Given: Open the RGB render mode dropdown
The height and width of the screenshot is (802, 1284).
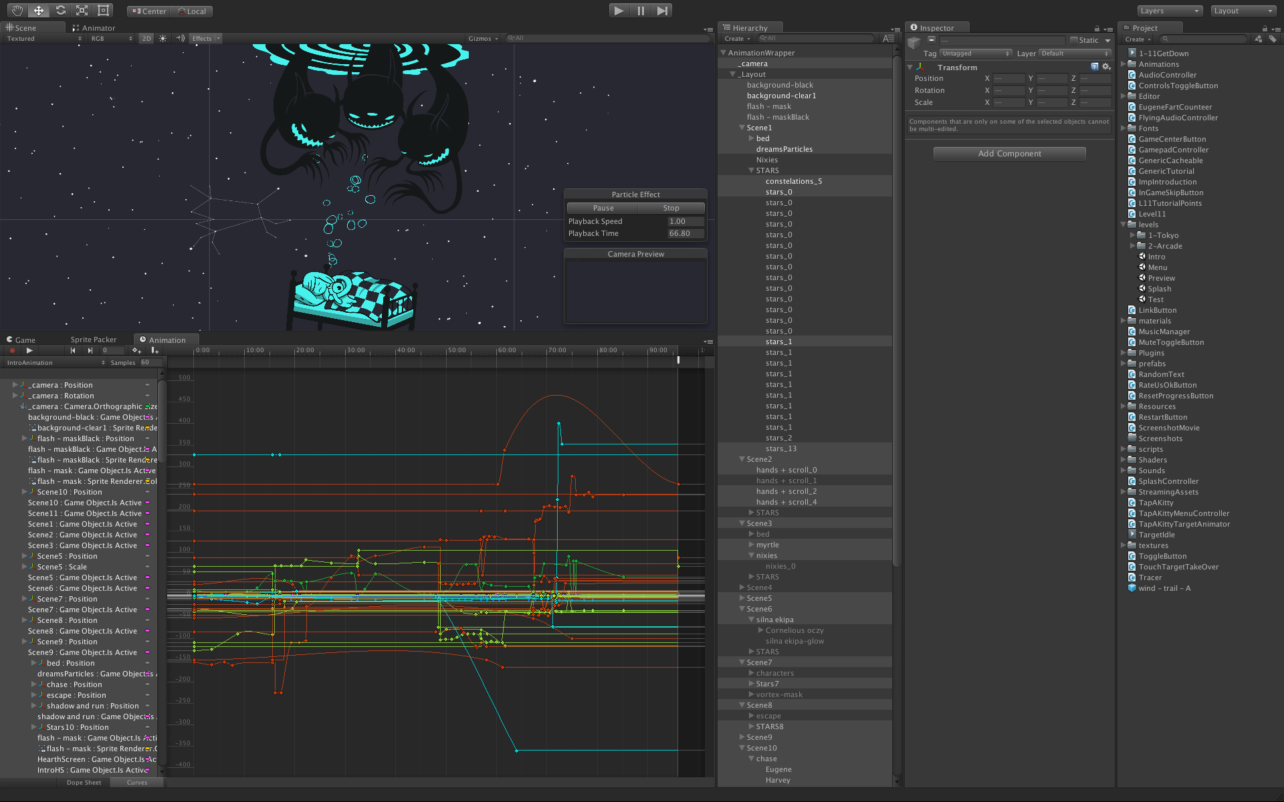Looking at the screenshot, I should (112, 38).
